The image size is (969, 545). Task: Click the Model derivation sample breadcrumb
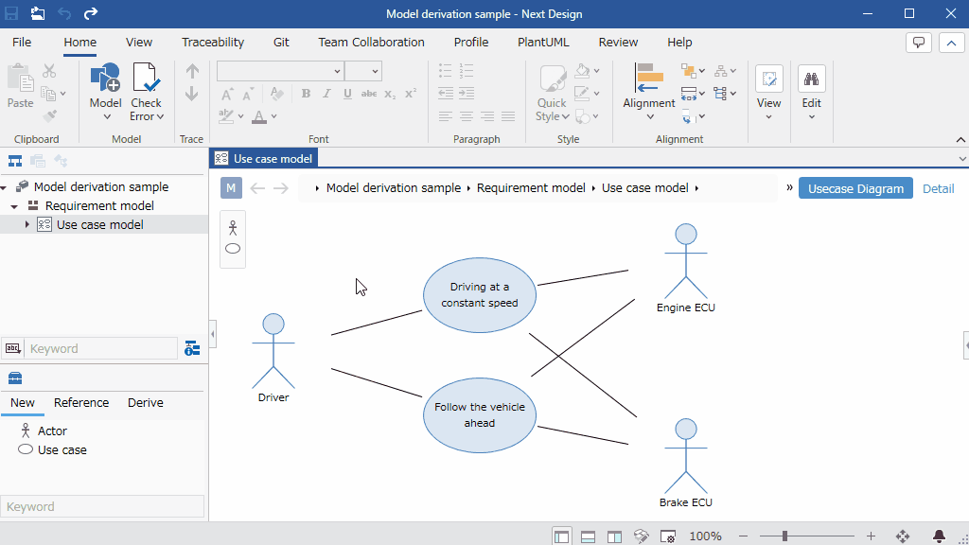click(394, 188)
